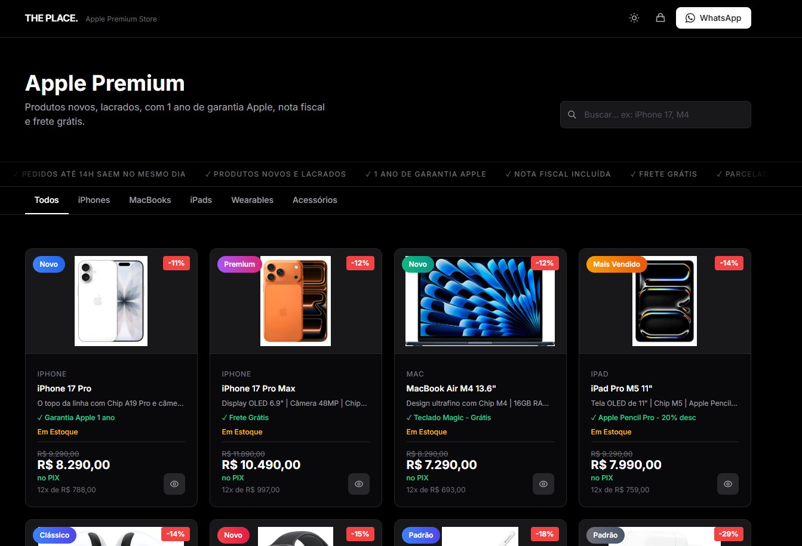Quick view MacBook Air M4 eye icon
The image size is (802, 546).
tap(543, 484)
